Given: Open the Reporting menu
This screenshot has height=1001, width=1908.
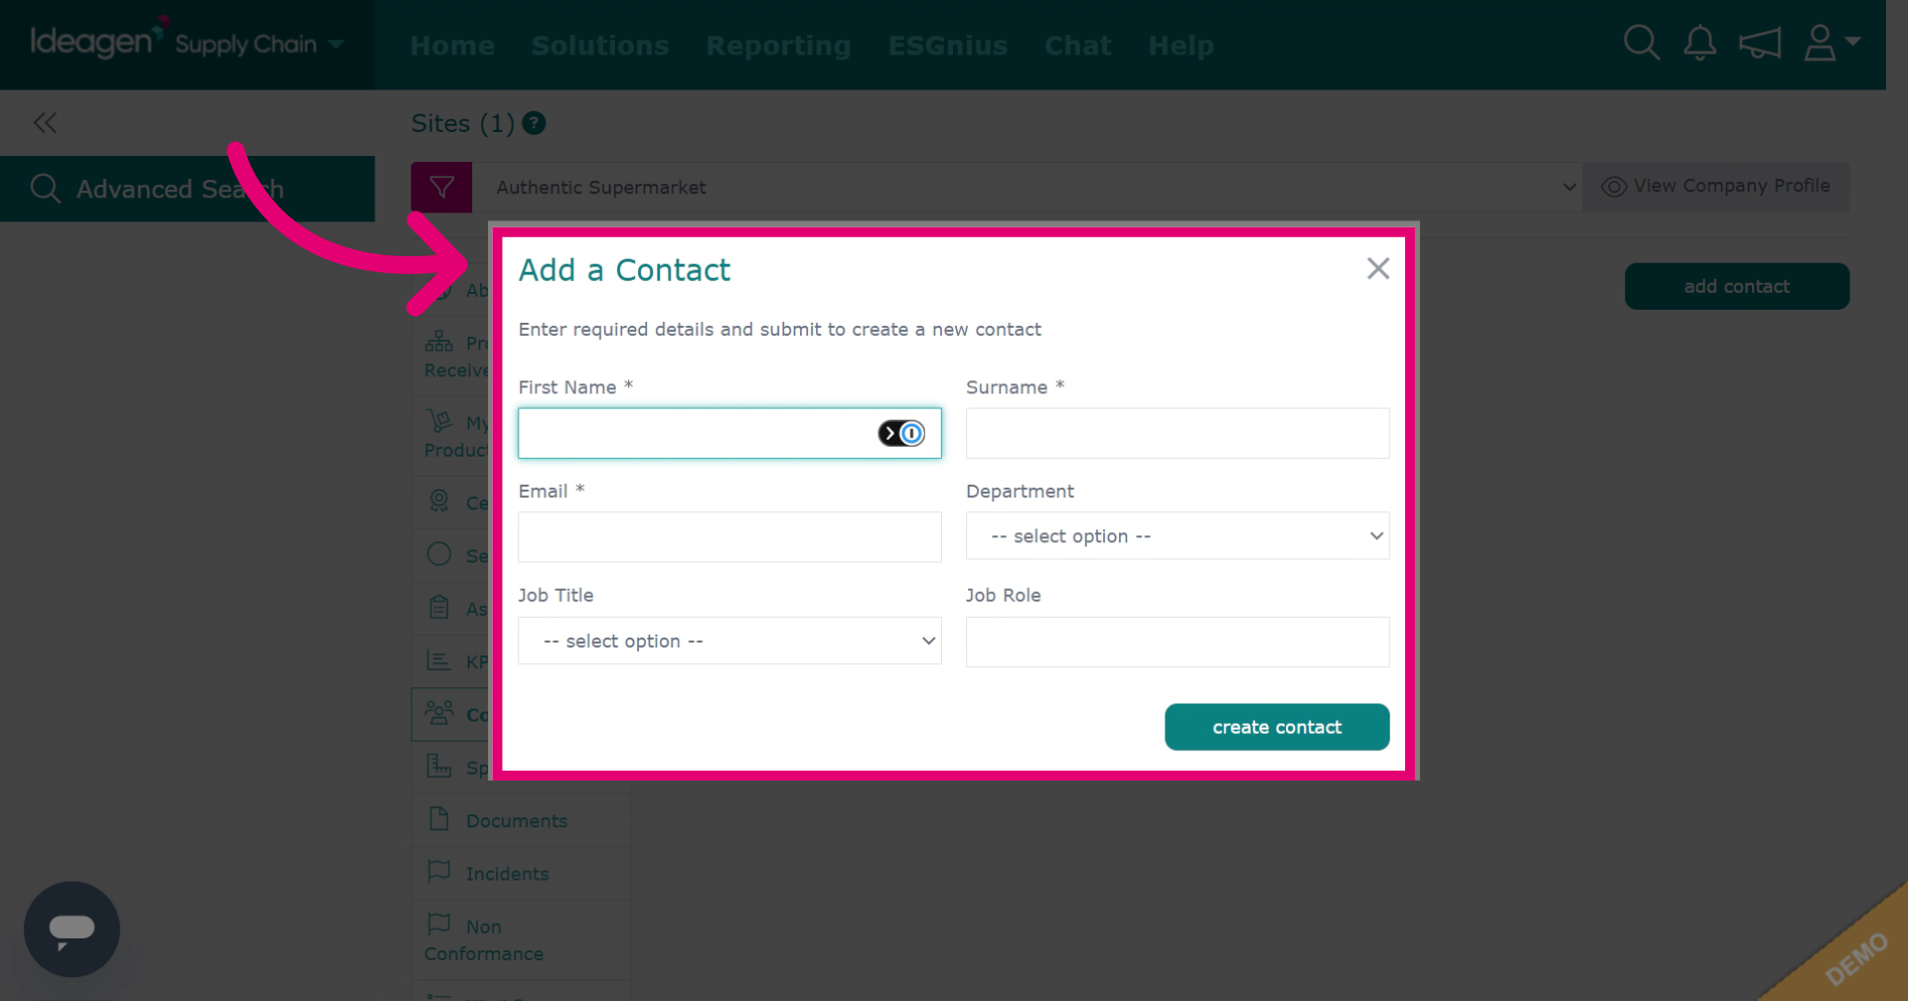Looking at the screenshot, I should (x=778, y=46).
